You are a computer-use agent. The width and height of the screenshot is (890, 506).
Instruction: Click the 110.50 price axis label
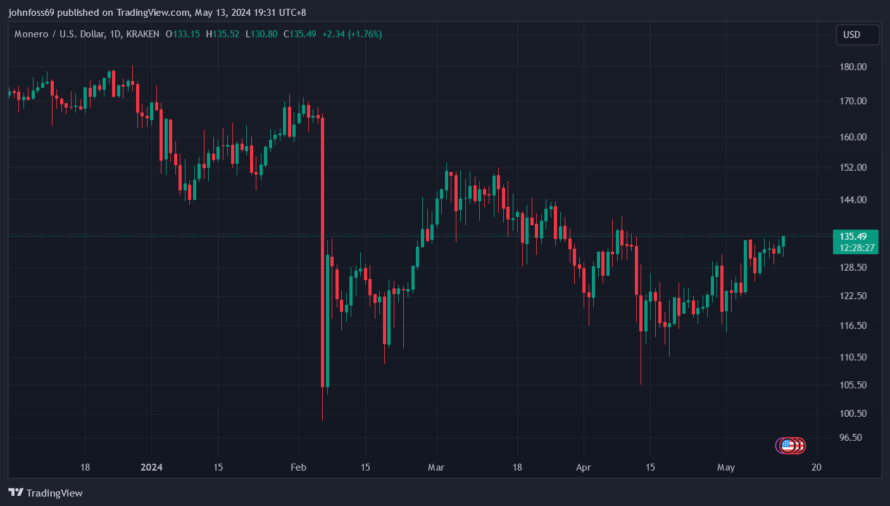coord(853,357)
